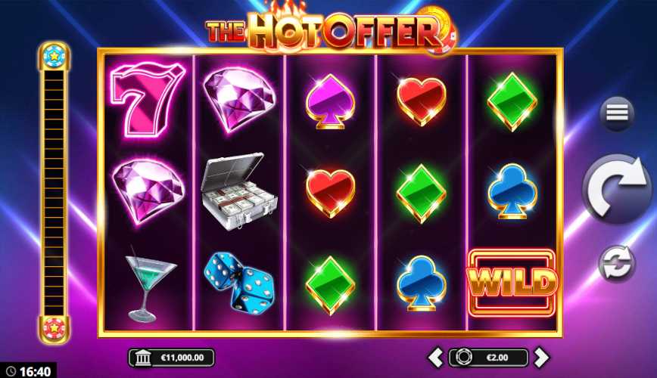Toggle the autoplay circular arrows button
Viewport: 657px width, 378px height.
pyautogui.click(x=616, y=264)
